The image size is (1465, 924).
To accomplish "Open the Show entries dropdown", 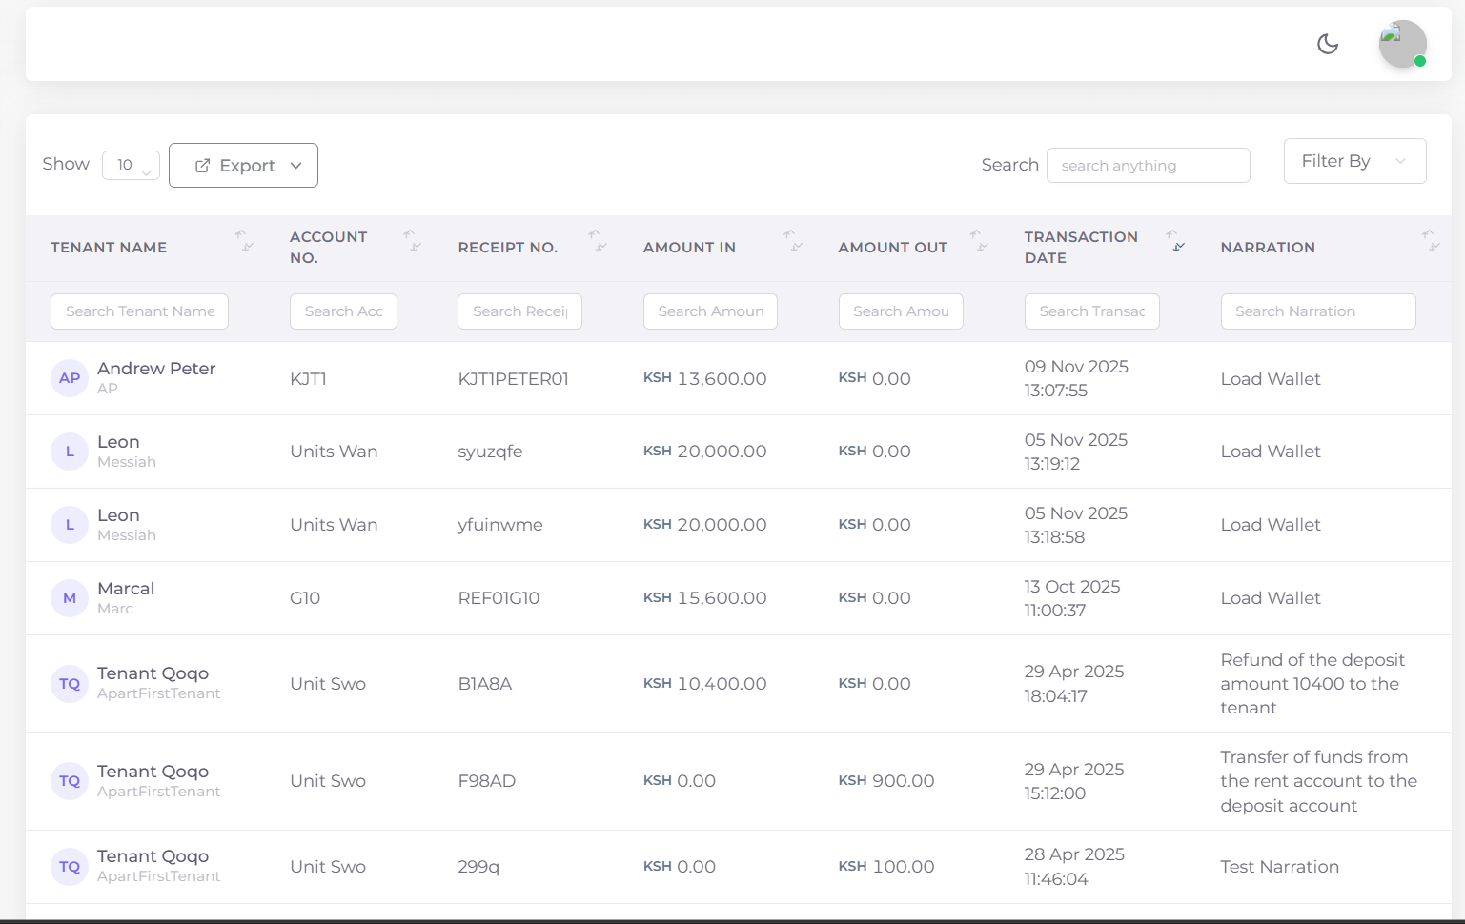I will [x=131, y=165].
